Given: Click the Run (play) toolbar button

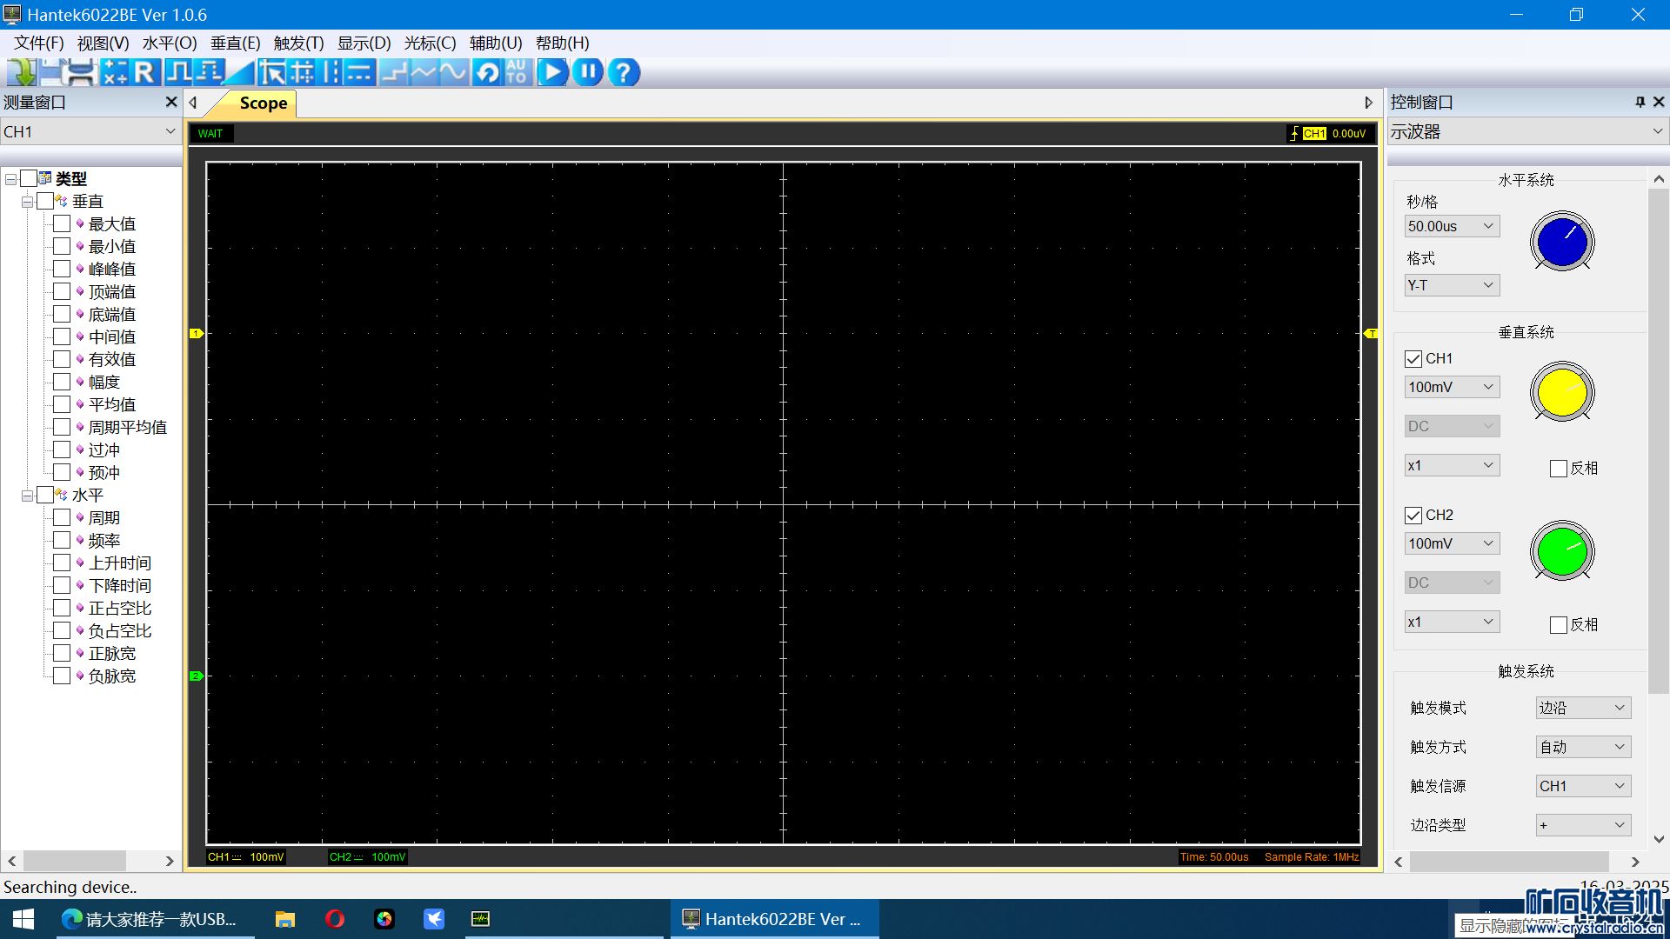Looking at the screenshot, I should pyautogui.click(x=552, y=72).
